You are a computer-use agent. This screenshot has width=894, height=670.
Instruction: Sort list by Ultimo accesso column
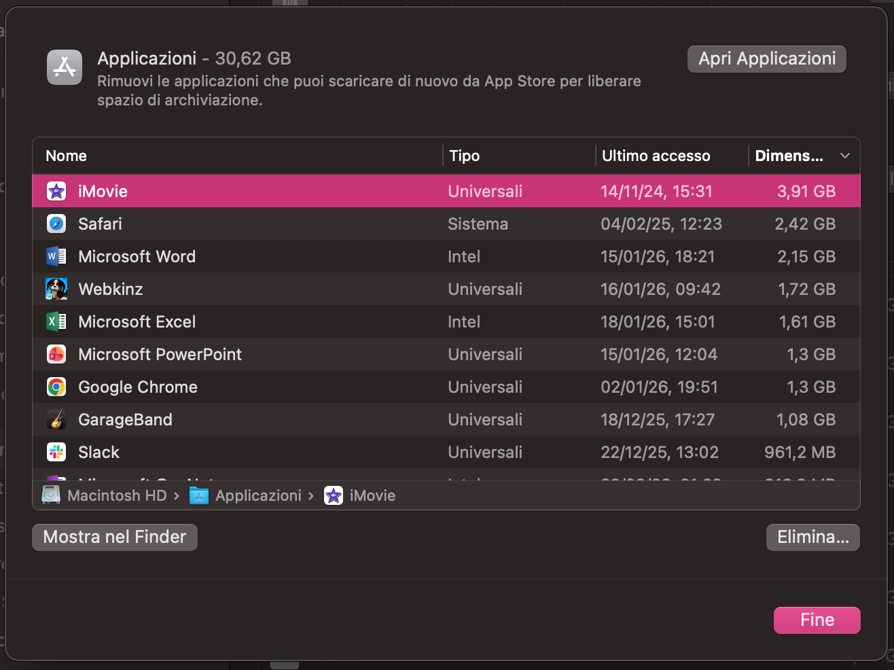point(656,156)
